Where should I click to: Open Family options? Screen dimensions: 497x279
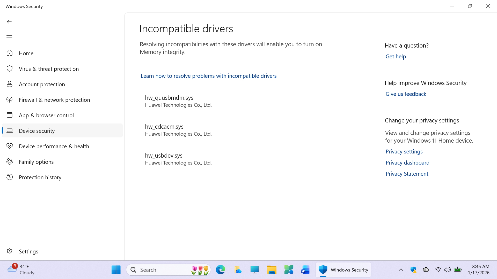[x=36, y=162]
